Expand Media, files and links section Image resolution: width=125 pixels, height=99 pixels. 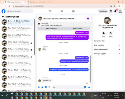[107, 49]
